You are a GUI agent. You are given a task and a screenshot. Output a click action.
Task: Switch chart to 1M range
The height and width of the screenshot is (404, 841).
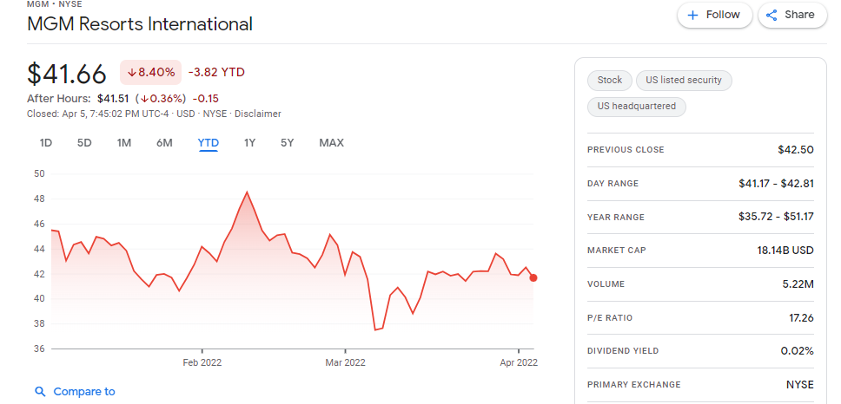click(x=124, y=143)
